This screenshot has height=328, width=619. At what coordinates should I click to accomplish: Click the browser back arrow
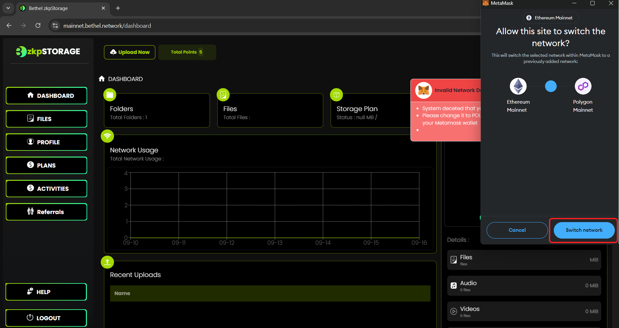pyautogui.click(x=9, y=26)
